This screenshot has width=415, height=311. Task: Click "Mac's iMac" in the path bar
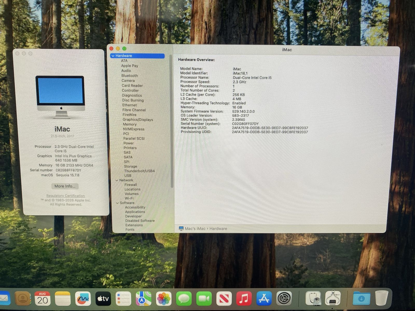pyautogui.click(x=195, y=229)
